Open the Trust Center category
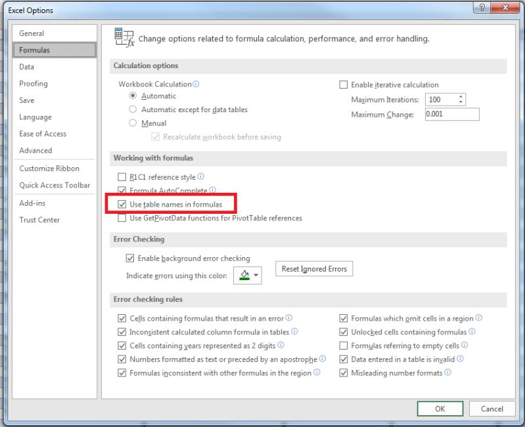The width and height of the screenshot is (525, 427). [x=55, y=220]
